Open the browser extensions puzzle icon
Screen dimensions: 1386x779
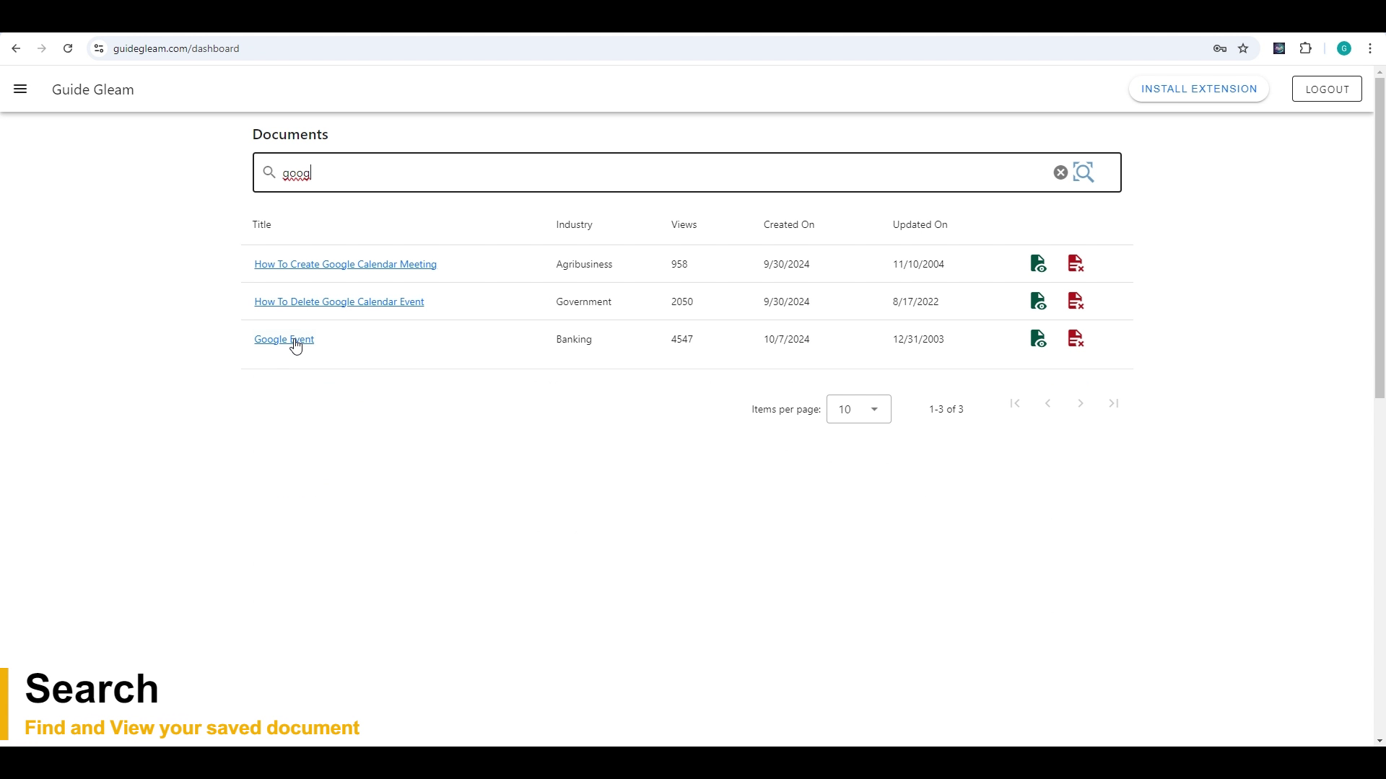point(1305,48)
